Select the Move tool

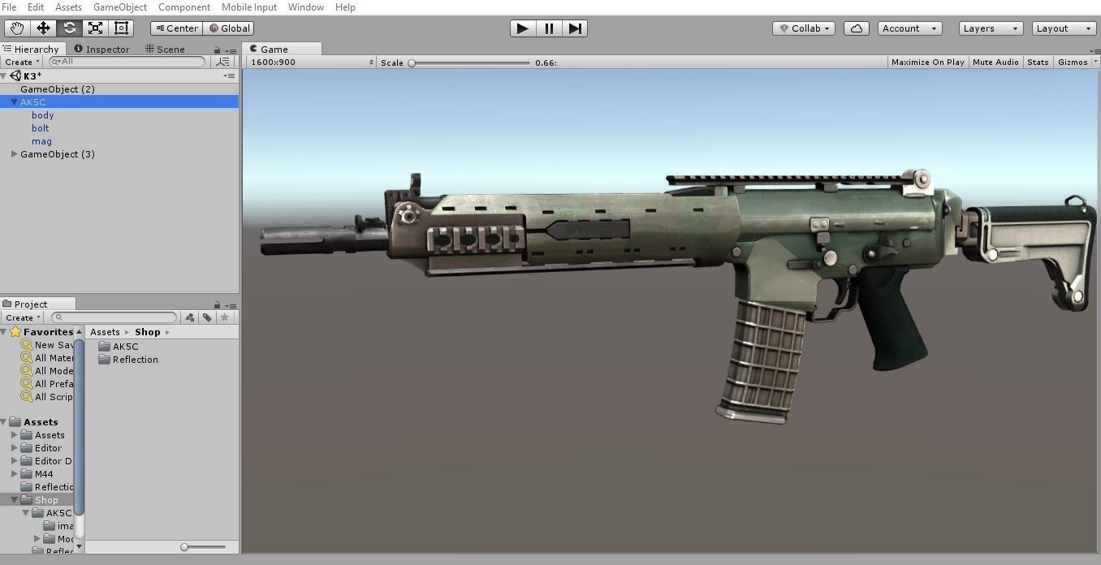pos(43,28)
